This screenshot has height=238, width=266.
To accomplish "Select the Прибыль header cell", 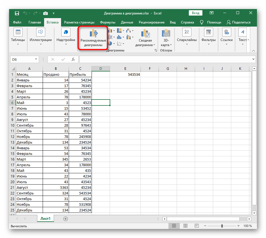I will click(80, 74).
